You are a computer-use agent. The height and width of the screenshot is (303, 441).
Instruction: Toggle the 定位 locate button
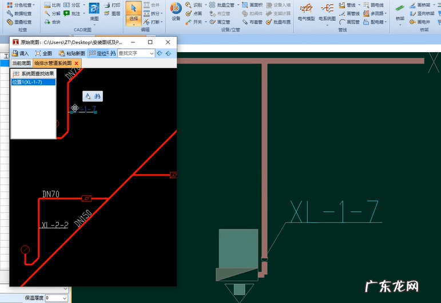click(98, 53)
